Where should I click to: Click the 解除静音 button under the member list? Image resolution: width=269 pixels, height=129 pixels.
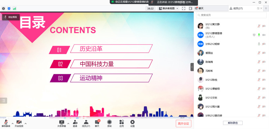pos(233,123)
